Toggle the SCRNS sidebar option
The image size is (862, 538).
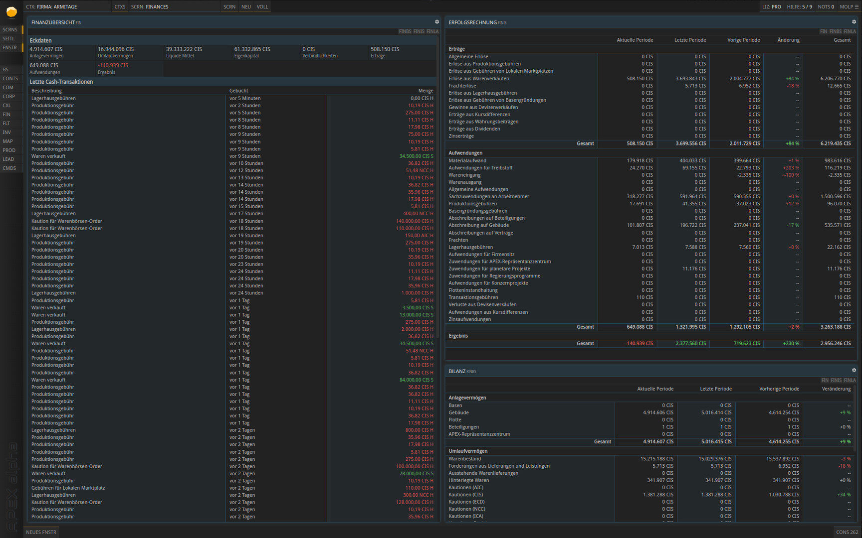(10, 30)
